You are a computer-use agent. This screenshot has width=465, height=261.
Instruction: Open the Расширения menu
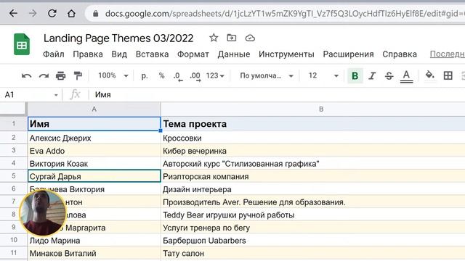(348, 54)
